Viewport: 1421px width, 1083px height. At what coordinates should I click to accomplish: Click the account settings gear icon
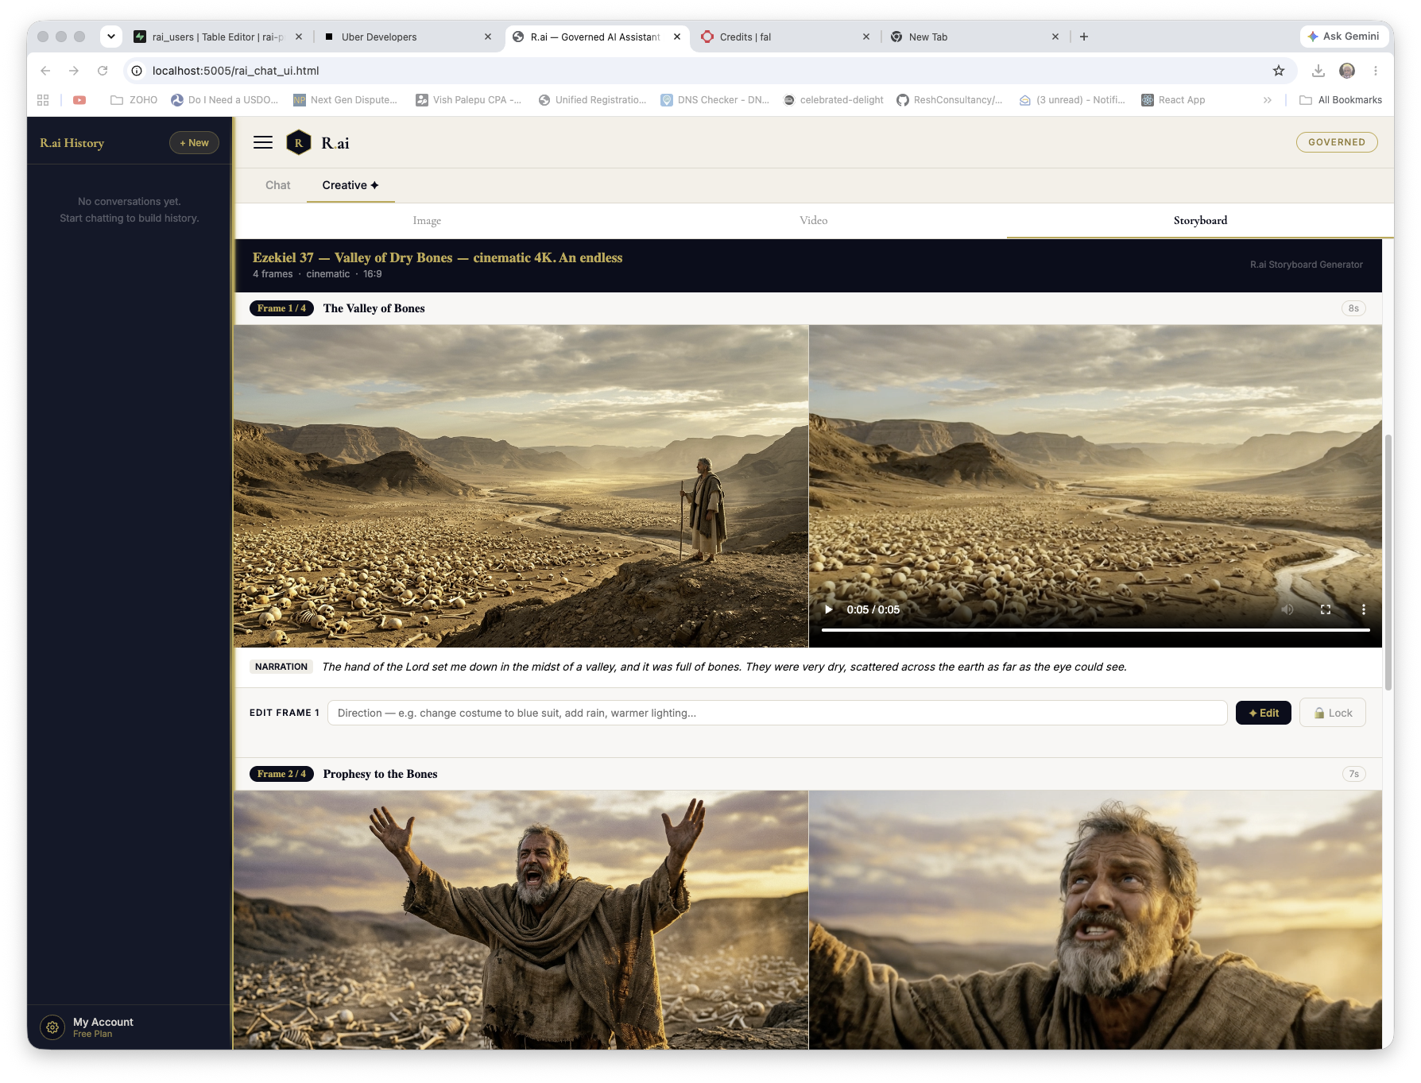click(52, 1027)
